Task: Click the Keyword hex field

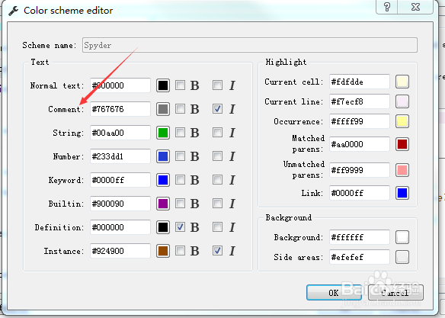Action: 120,180
